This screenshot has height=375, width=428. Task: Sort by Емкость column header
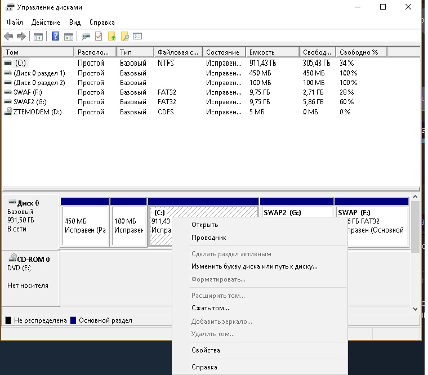coord(273,52)
